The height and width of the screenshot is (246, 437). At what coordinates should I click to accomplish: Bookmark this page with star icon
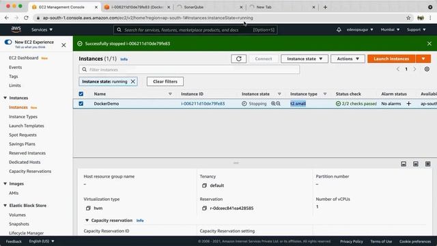[x=408, y=18]
